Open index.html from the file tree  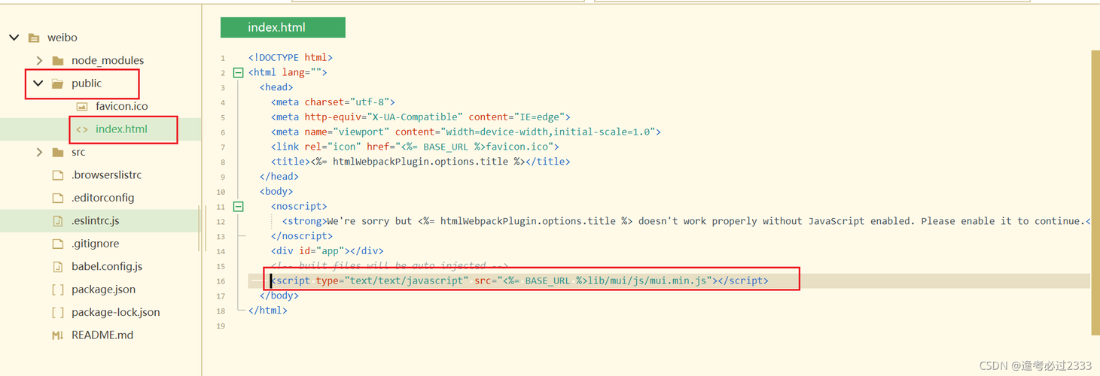tap(121, 129)
